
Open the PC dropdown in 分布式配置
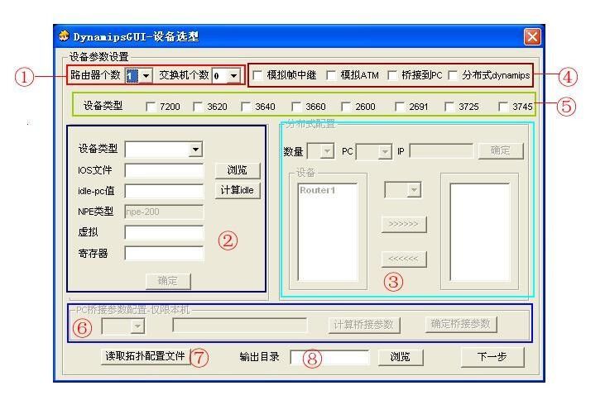[x=385, y=152]
